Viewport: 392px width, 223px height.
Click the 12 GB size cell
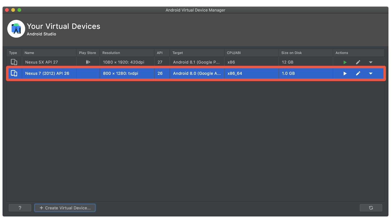point(306,62)
